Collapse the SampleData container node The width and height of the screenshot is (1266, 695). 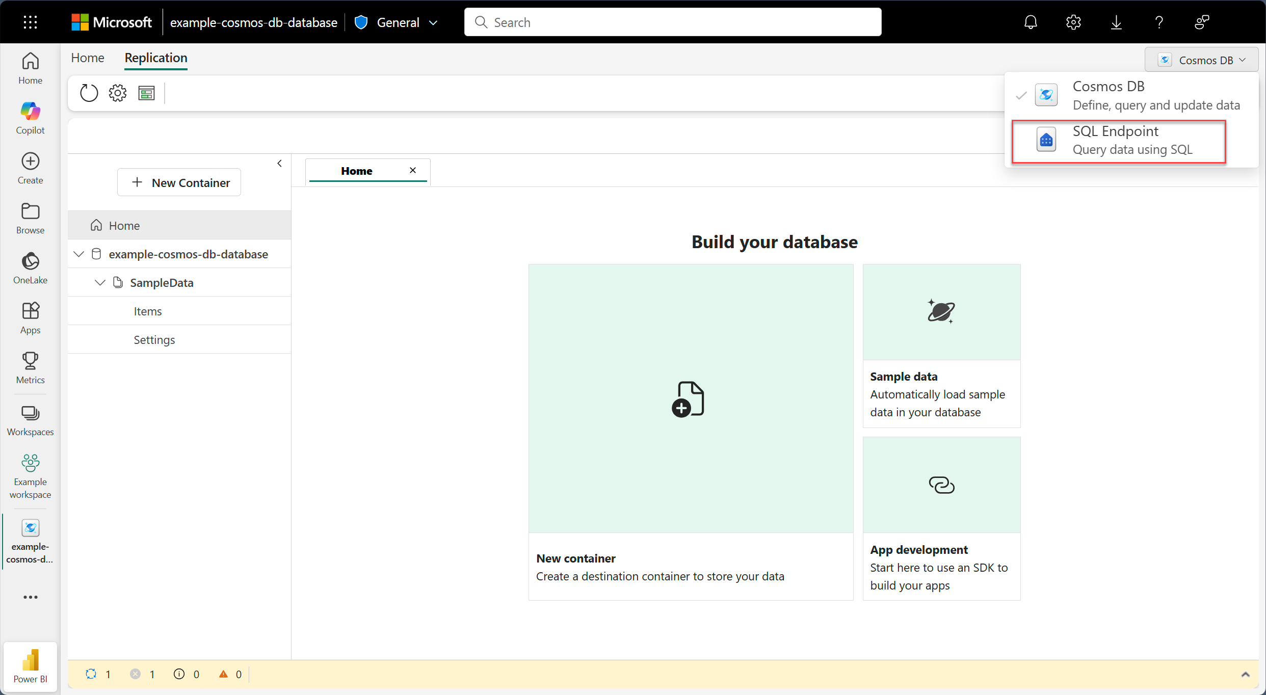point(100,282)
